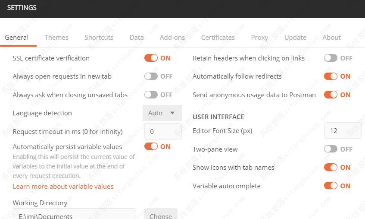The image size is (365, 219).
Task: Open the Proxy settings tab
Action: [x=259, y=38]
